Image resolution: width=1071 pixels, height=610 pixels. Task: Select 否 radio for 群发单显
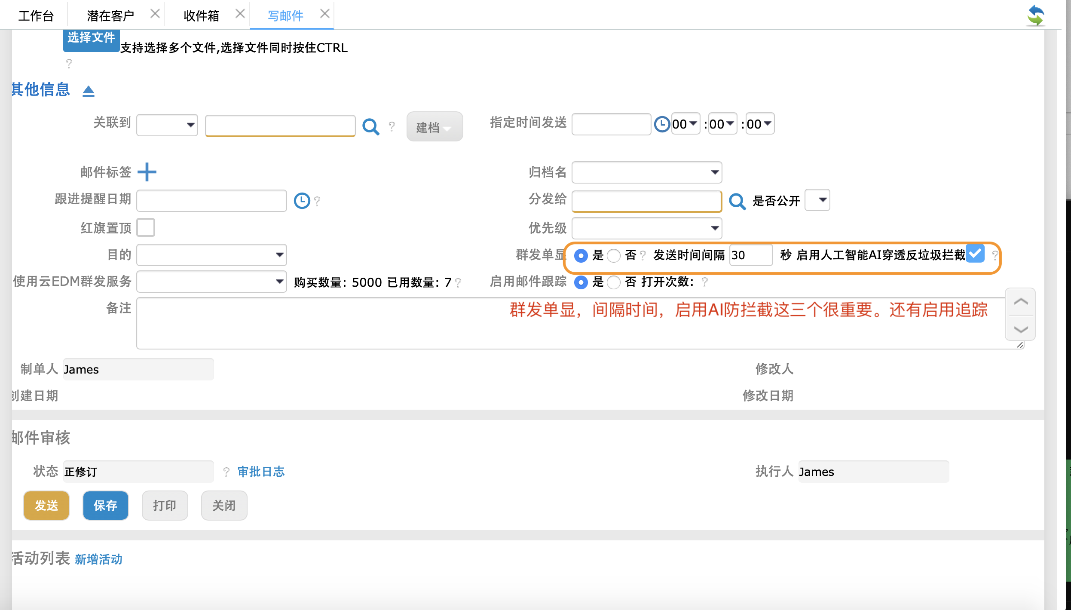click(614, 255)
